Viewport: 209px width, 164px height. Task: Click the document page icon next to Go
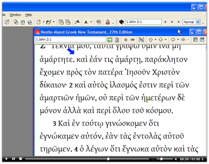(x=117, y=40)
